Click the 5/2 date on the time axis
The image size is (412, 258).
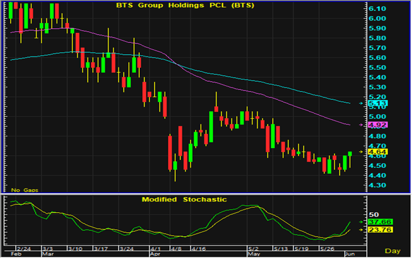254,249
